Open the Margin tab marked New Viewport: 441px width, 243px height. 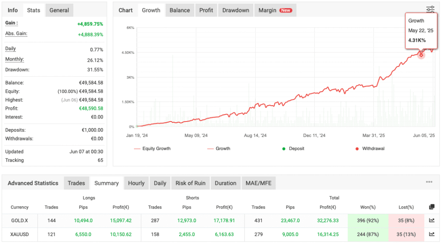[275, 10]
